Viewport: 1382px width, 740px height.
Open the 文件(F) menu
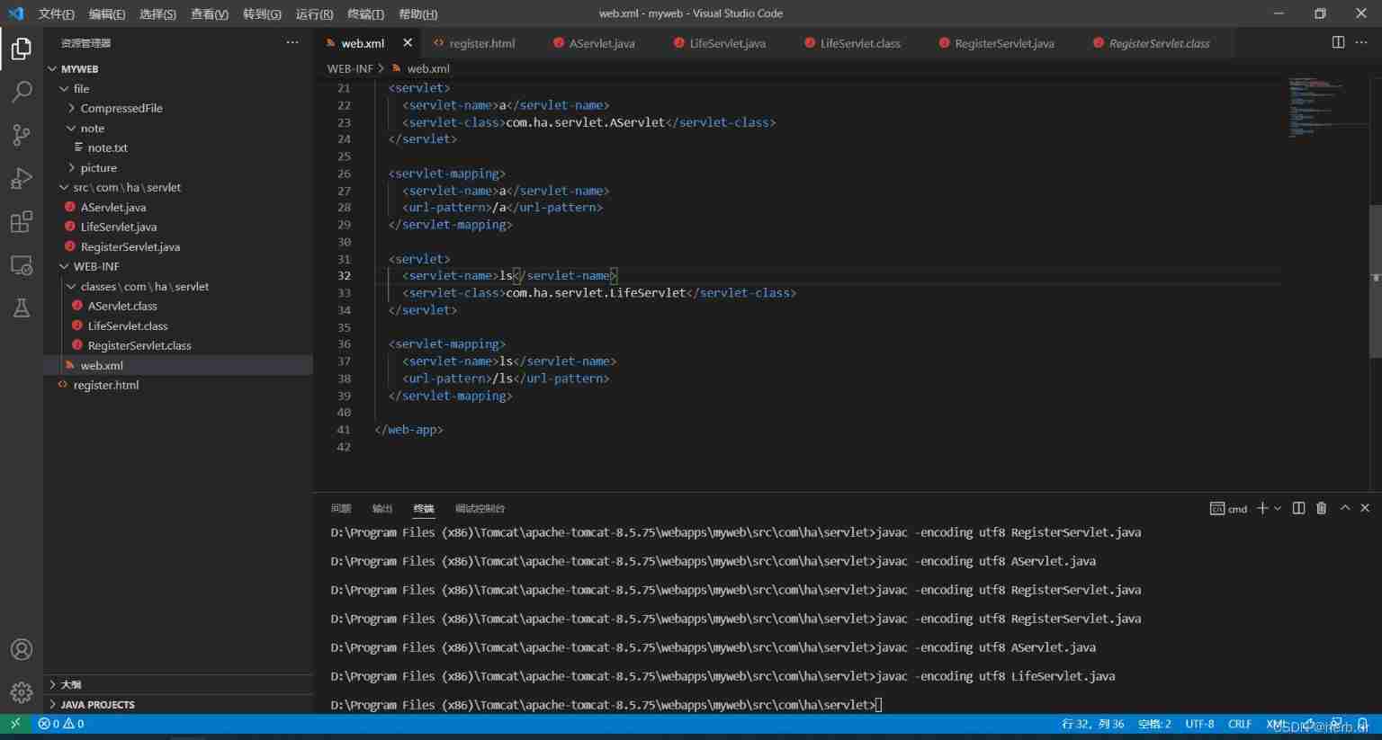(x=56, y=13)
